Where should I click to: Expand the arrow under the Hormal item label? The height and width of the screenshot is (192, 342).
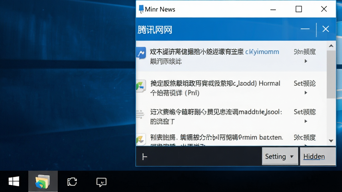[x=306, y=93]
